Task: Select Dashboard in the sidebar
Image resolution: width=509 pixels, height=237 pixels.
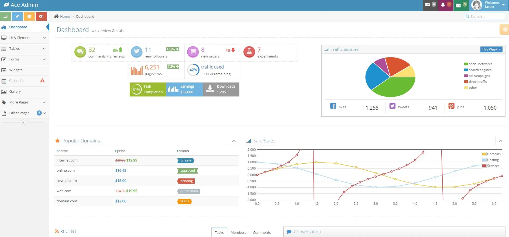Action: pos(24,27)
